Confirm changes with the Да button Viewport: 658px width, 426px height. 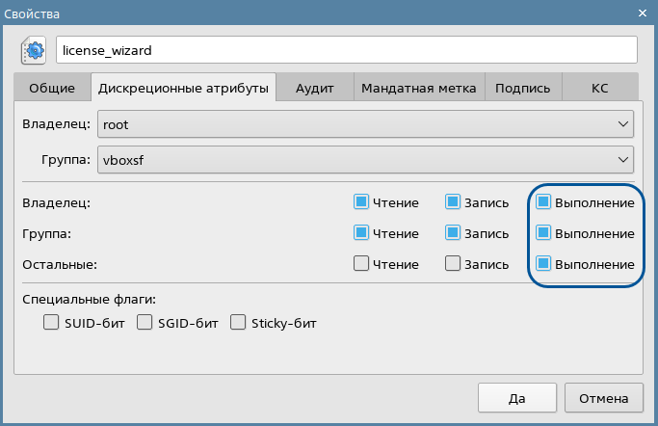pos(516,397)
